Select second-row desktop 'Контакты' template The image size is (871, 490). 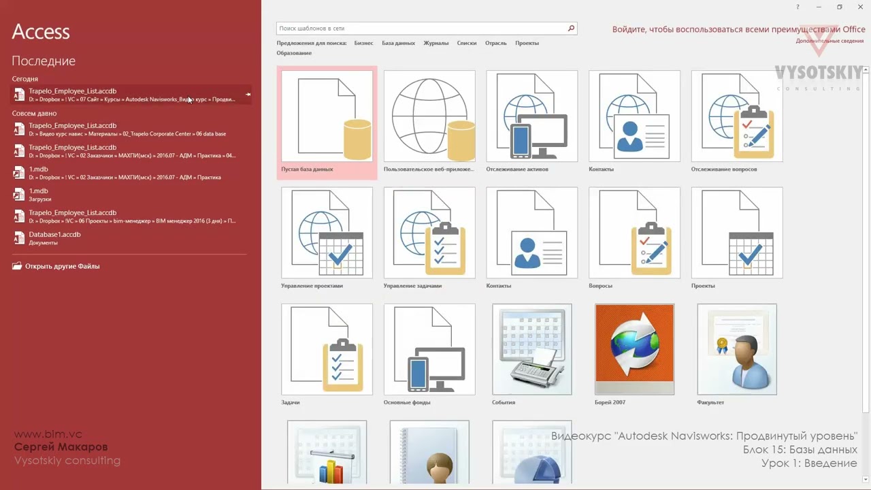pos(532,239)
